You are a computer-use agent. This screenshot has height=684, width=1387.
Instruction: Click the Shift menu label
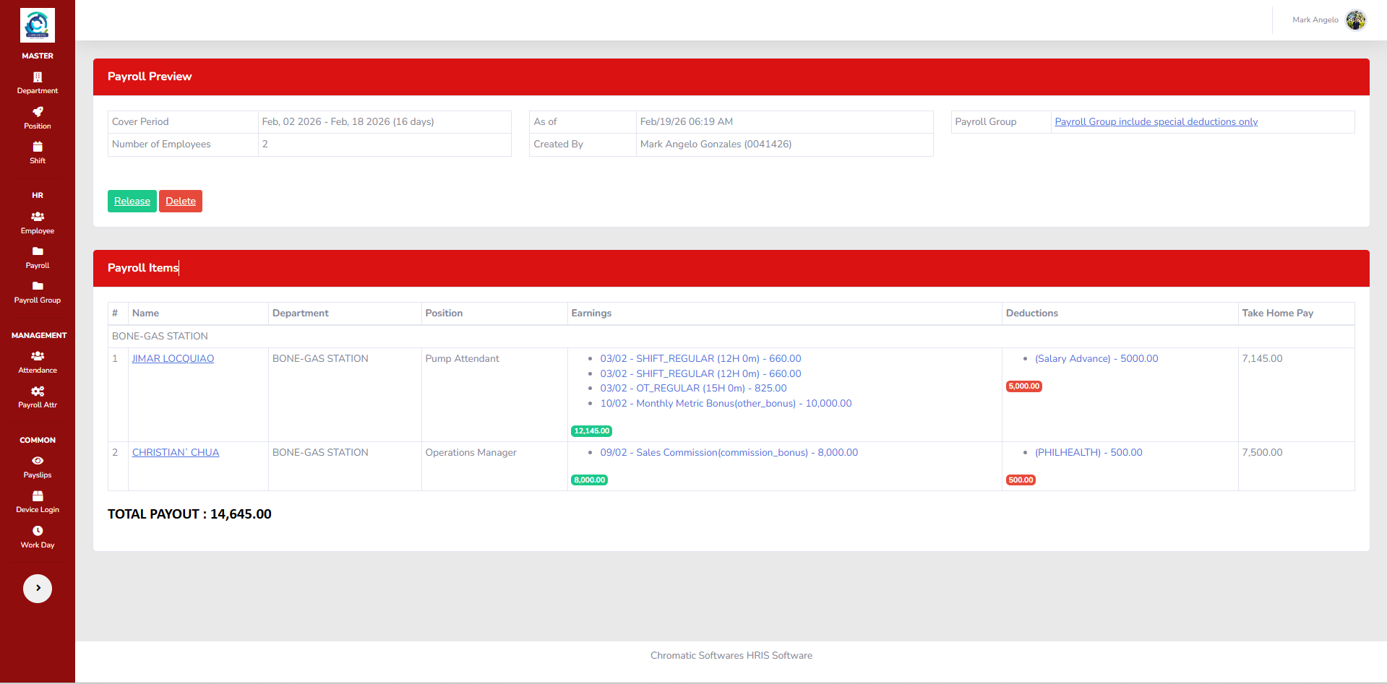[x=38, y=161]
